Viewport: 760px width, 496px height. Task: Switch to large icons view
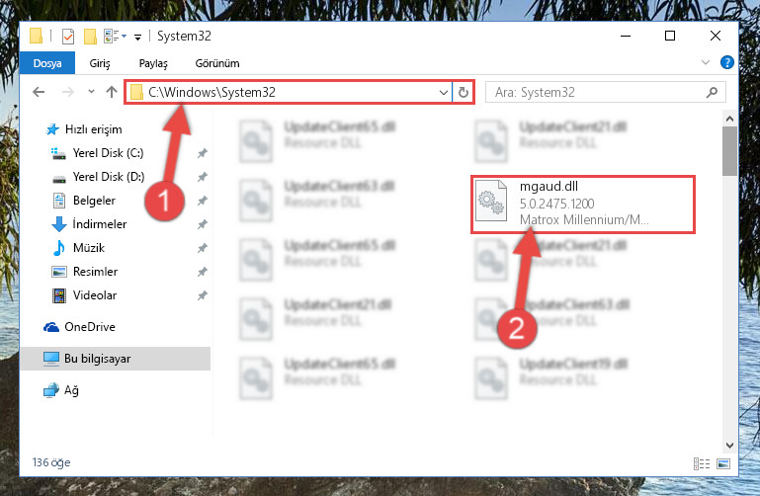click(723, 464)
